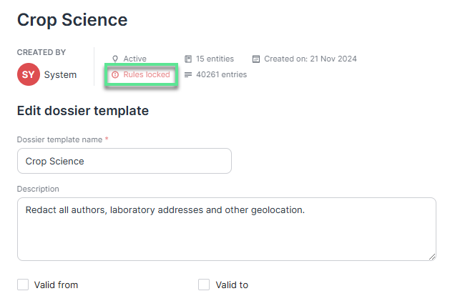Image resolution: width=450 pixels, height=301 pixels.
Task: Click the System creator name
Action: (60, 74)
